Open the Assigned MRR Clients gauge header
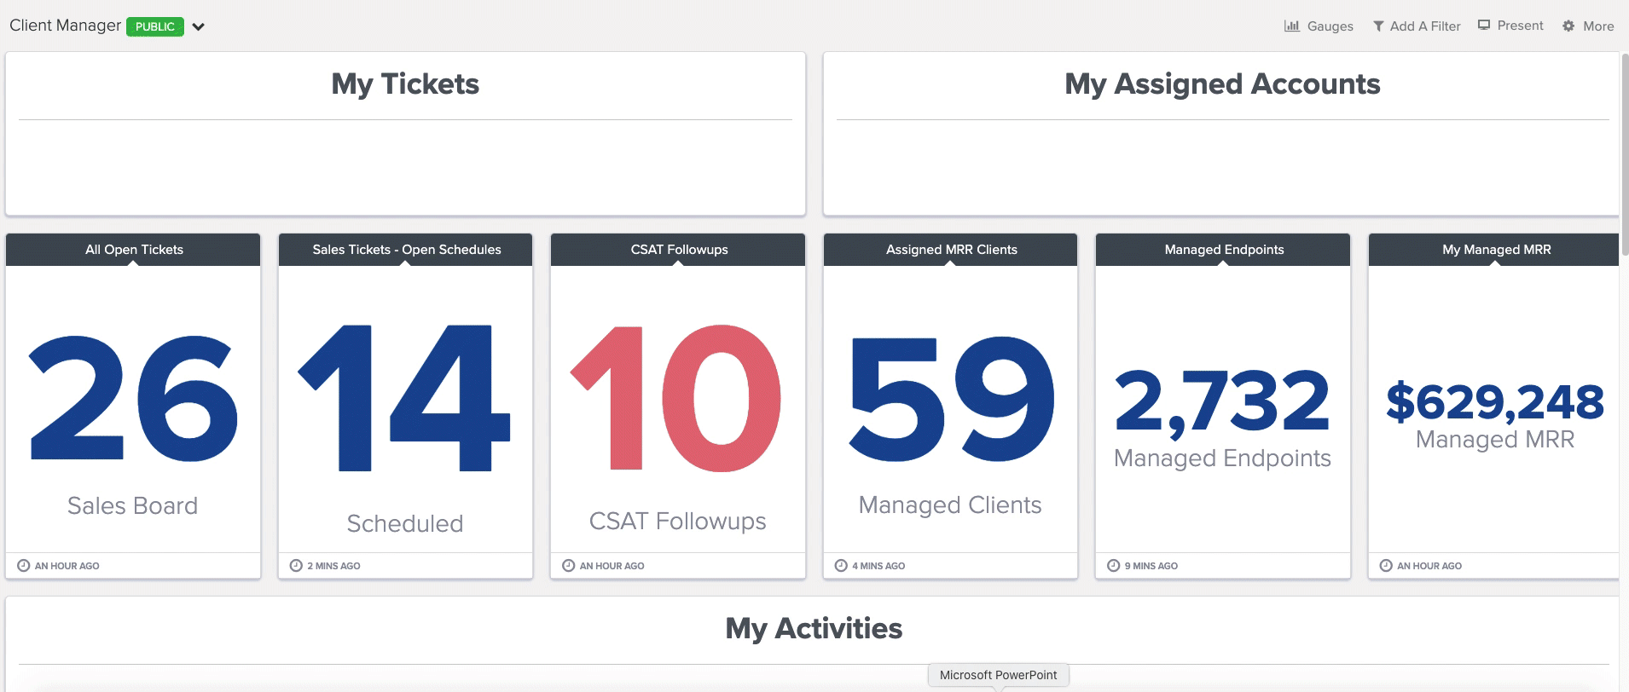Screen dimensions: 1629x692 951,250
